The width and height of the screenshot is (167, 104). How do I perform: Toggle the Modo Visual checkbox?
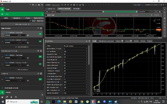click(46, 15)
